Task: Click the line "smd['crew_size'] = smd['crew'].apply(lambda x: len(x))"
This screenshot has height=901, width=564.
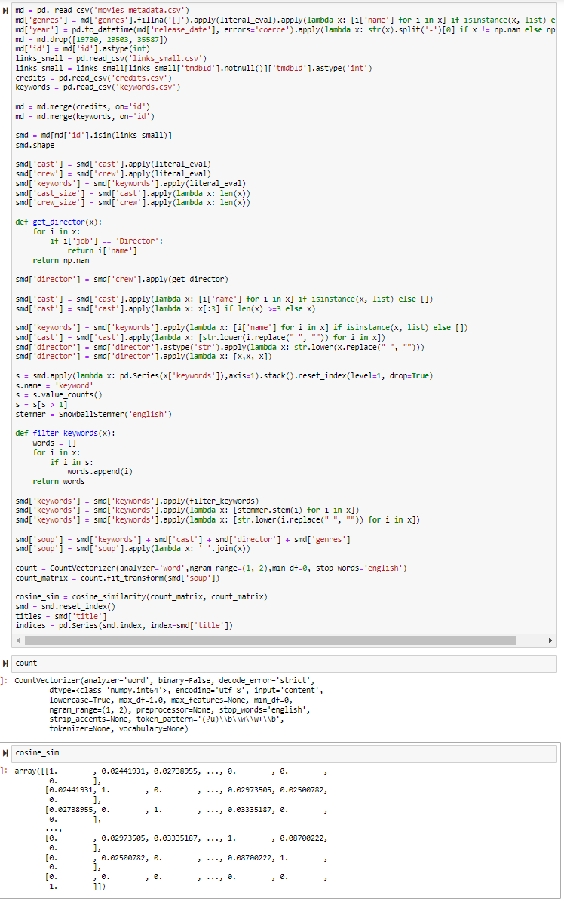Action: point(133,202)
